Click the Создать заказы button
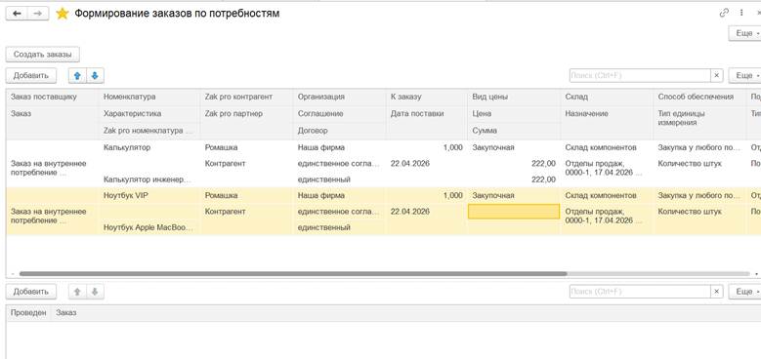 [43, 55]
